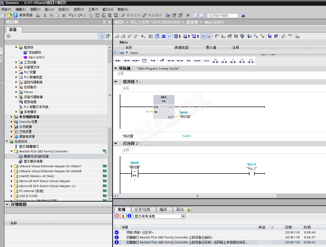The width and height of the screenshot is (326, 247).
Task: Insert TON timer instruction
Action: click(188, 61)
